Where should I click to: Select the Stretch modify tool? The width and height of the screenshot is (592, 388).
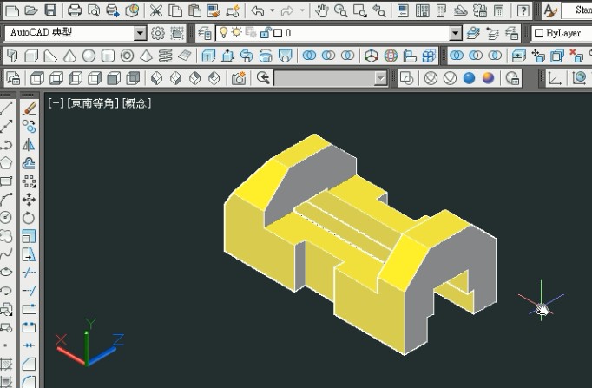[29, 254]
